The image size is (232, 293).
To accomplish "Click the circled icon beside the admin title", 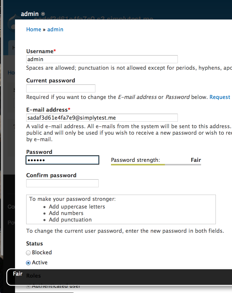I will click(43, 14).
